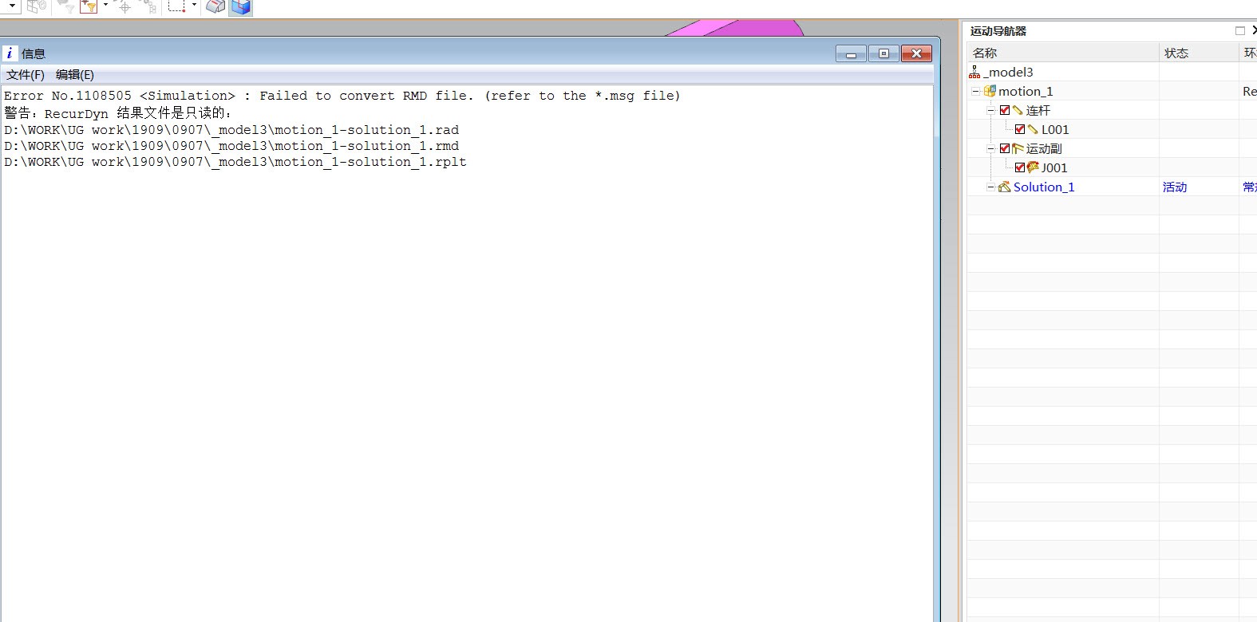Screen dimensions: 1257x622
Task: Click the dashed rectangle selection tool
Action: coord(177,6)
